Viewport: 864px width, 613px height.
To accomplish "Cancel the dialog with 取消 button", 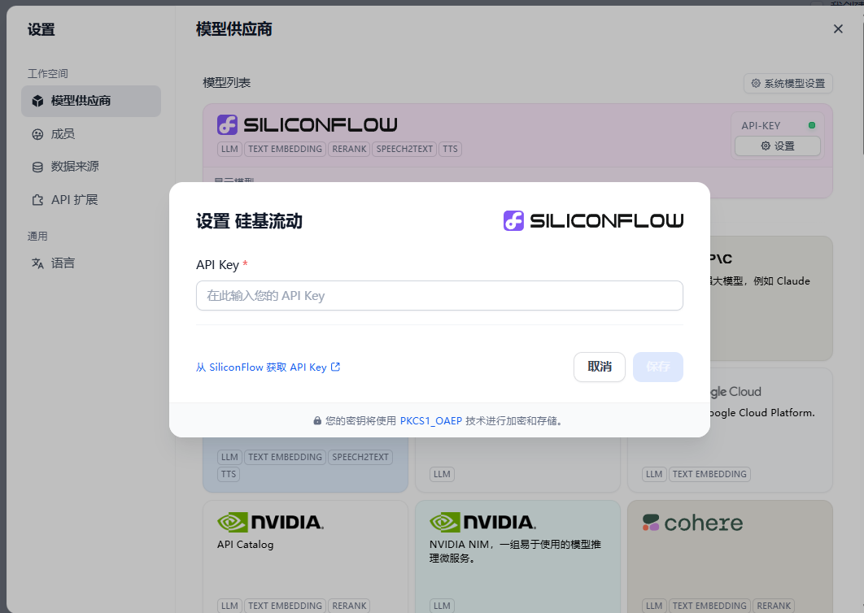I will pyautogui.click(x=599, y=367).
